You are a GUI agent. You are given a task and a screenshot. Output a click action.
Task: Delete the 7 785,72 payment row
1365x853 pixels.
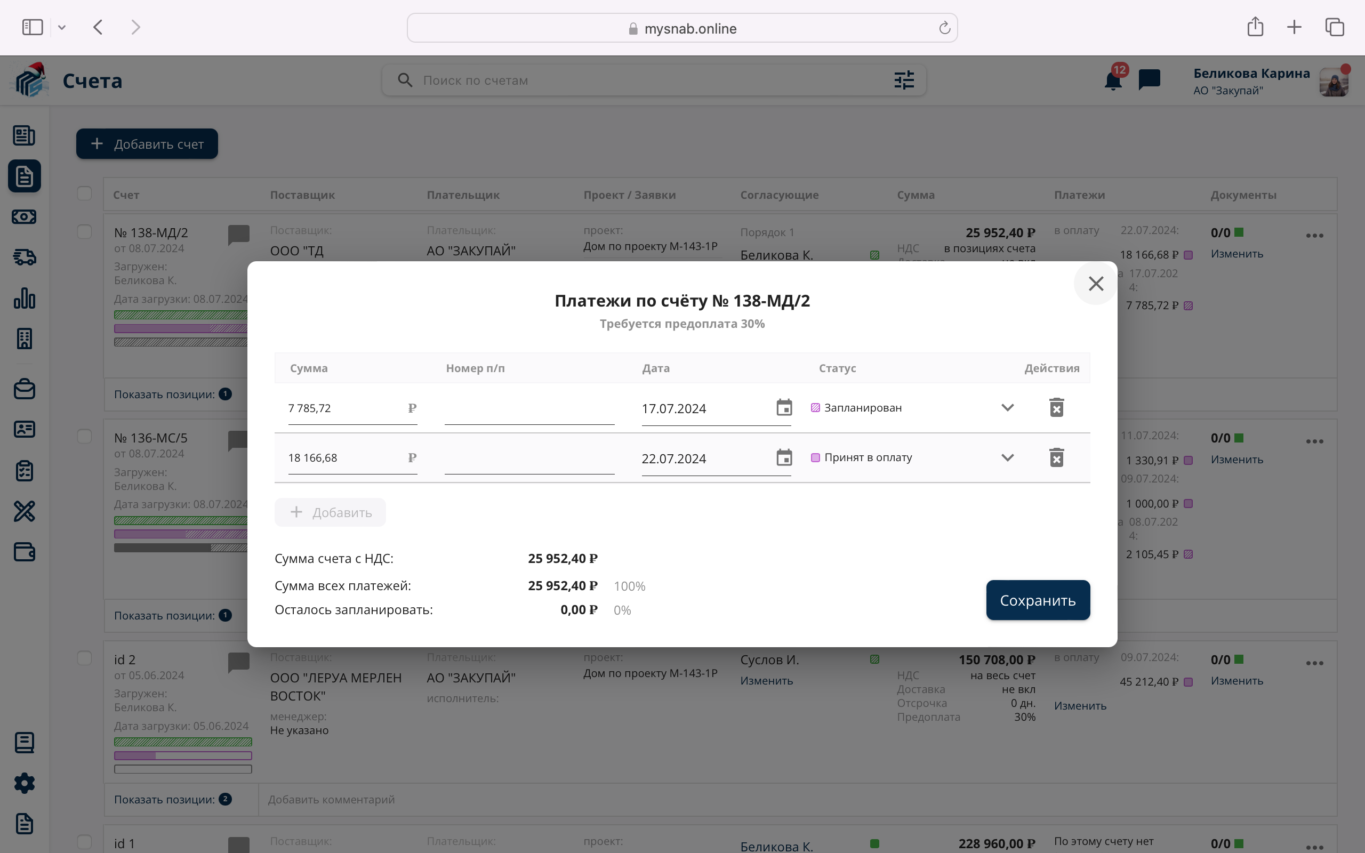click(x=1056, y=407)
